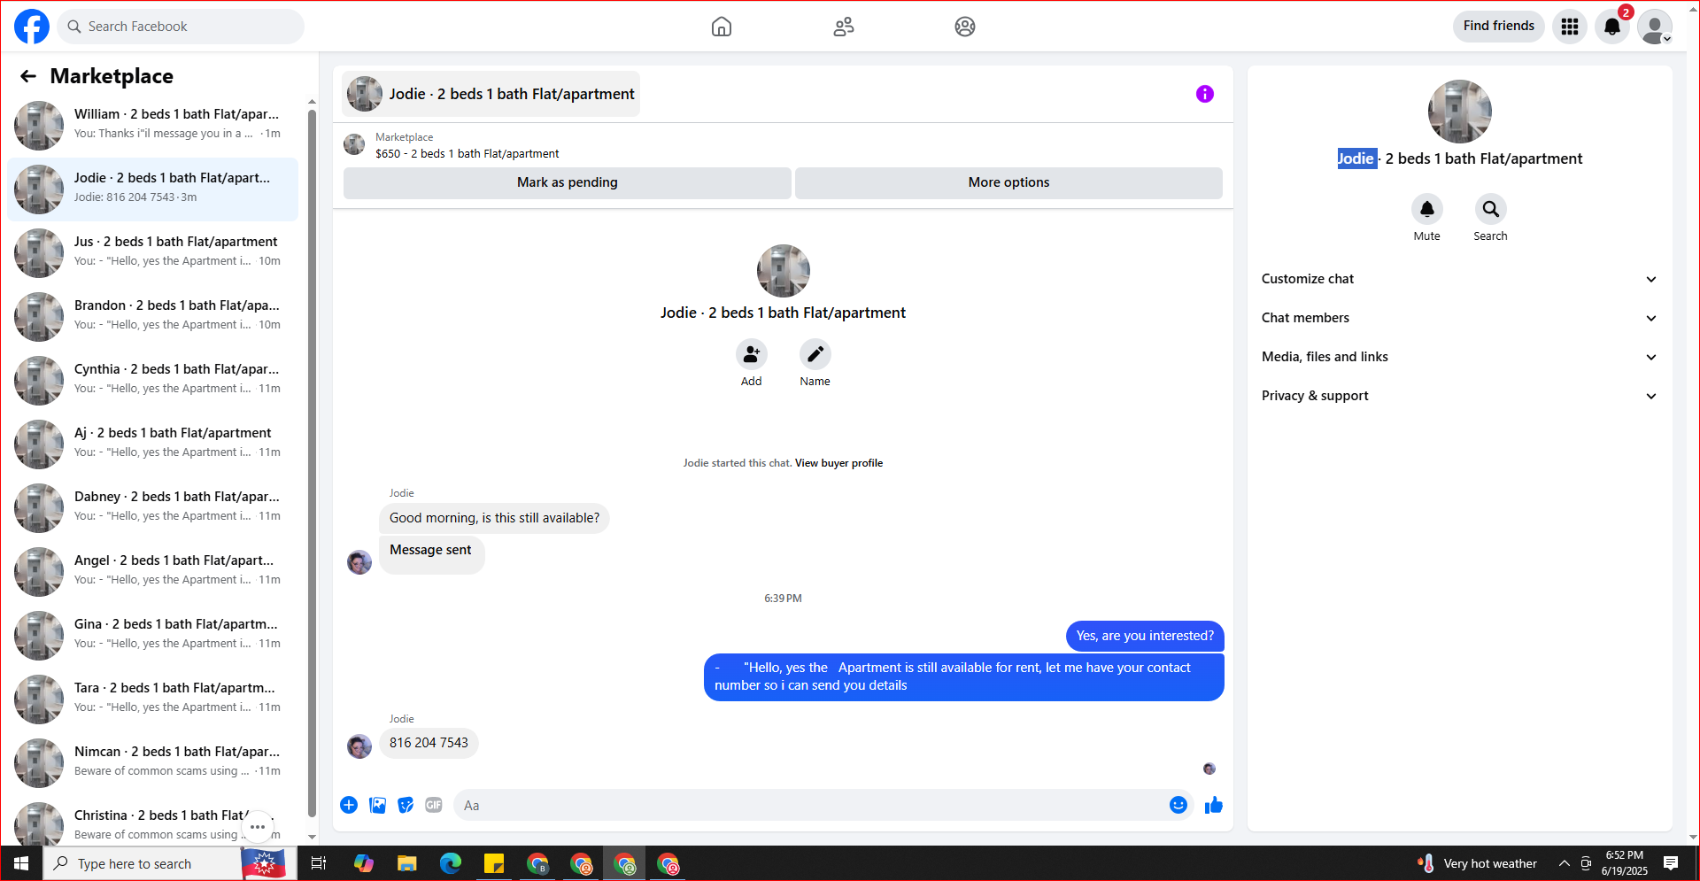The image size is (1700, 881).
Task: Open the $650 Marketplace listing link
Action: pyautogui.click(x=467, y=154)
